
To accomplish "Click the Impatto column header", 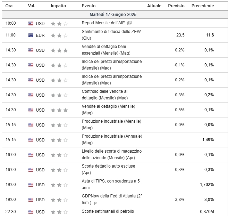I will pos(58,6).
